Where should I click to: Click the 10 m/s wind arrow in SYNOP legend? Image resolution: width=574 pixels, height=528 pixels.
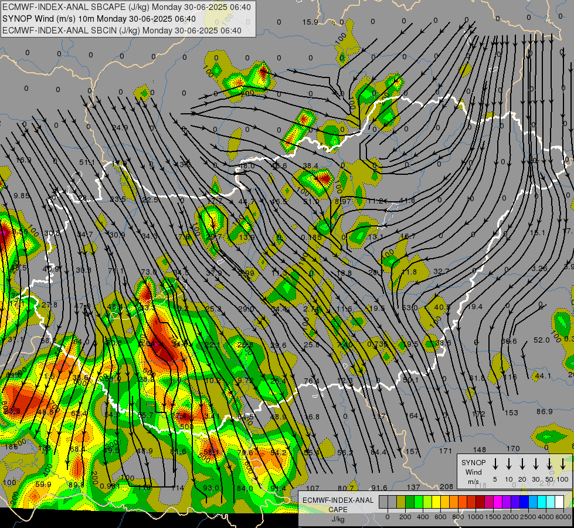pos(508,463)
